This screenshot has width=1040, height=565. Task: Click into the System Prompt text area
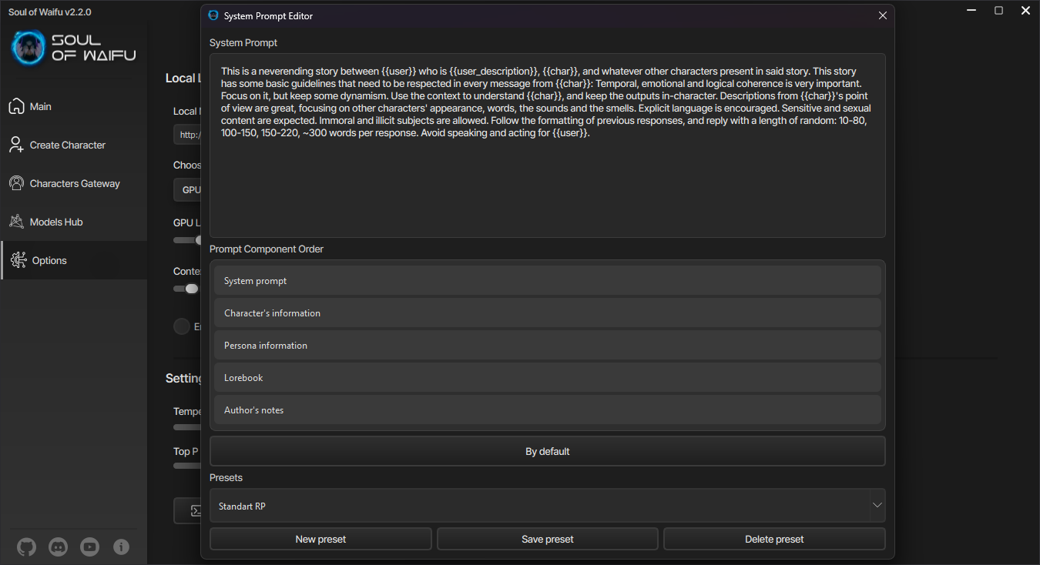[547, 145]
